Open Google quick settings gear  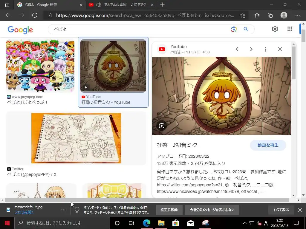(x=275, y=29)
